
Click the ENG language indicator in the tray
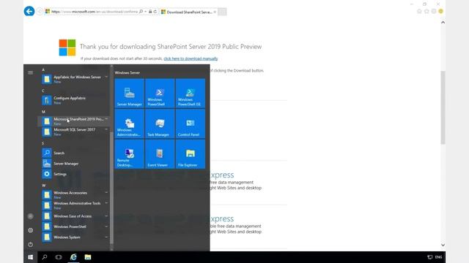(438, 257)
